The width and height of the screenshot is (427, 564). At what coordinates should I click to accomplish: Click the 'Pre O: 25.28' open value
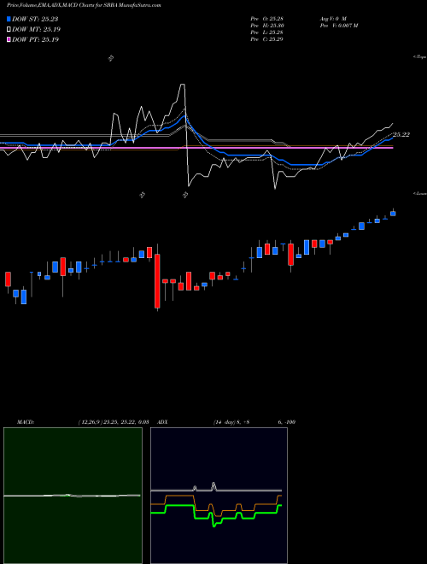(x=266, y=18)
